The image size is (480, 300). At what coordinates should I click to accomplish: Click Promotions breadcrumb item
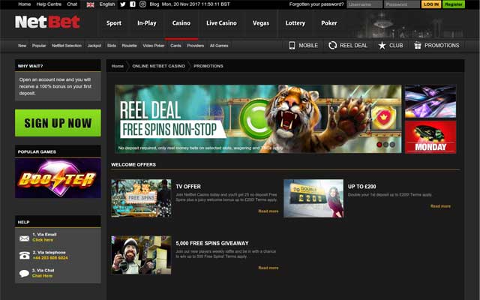[208, 66]
